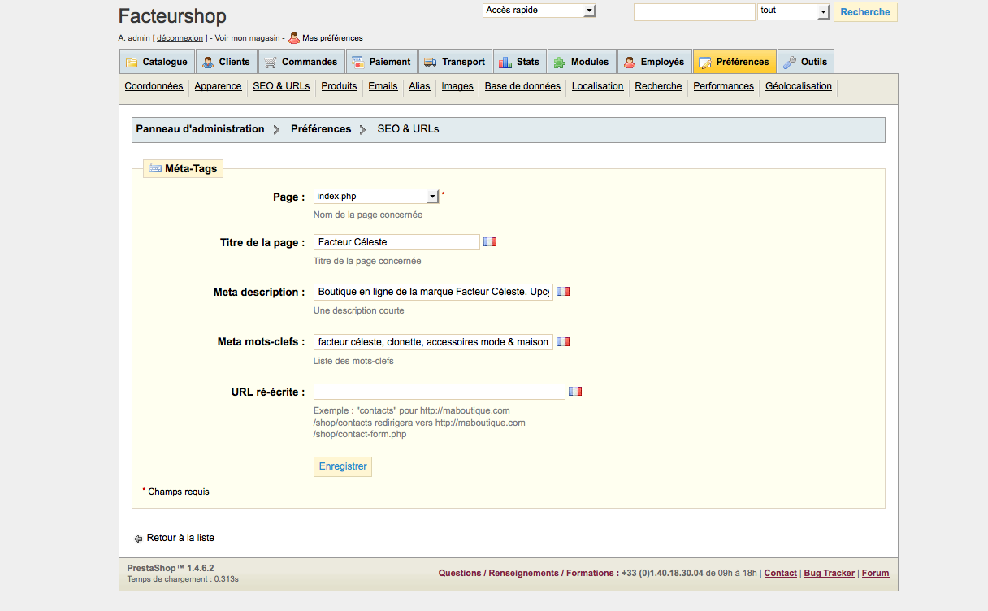Click the Transport truck icon
The height and width of the screenshot is (611, 988).
pos(431,62)
